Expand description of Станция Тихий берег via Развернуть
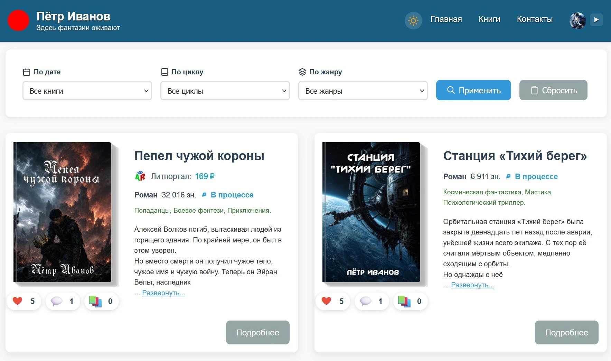611x361 pixels. [x=473, y=285]
